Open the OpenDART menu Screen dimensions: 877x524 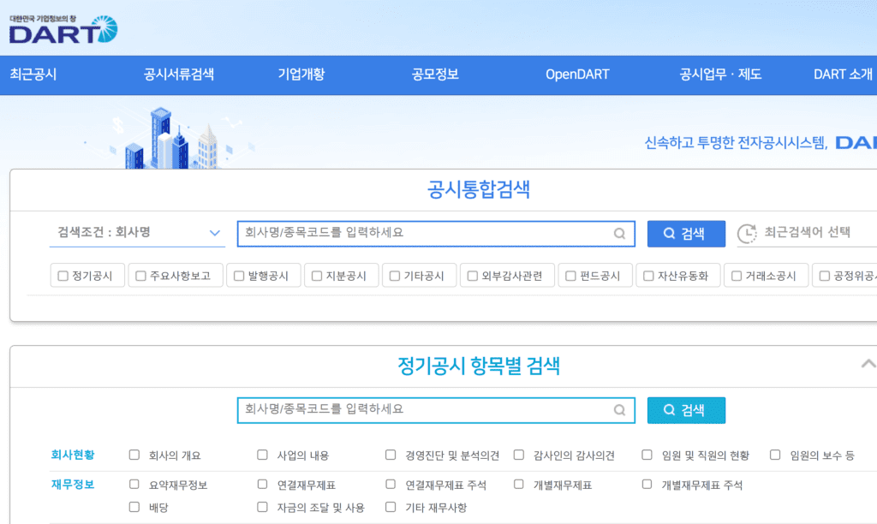578,74
